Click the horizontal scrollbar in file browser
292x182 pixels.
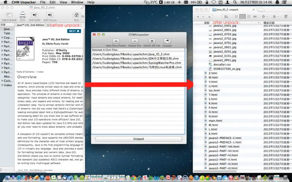coord(215,171)
